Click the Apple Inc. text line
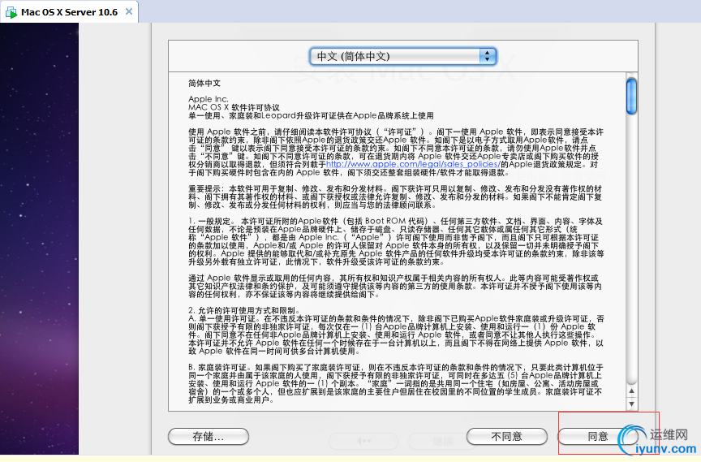Screen dimensions: 701x462 pyautogui.click(x=209, y=99)
